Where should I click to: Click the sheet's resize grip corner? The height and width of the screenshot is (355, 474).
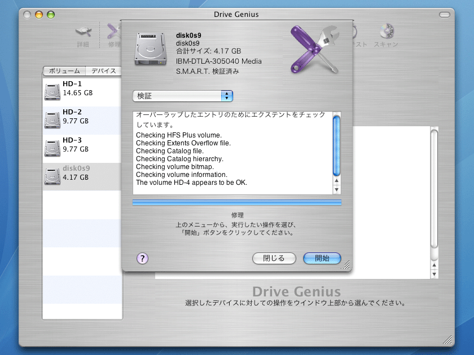tap(345, 265)
